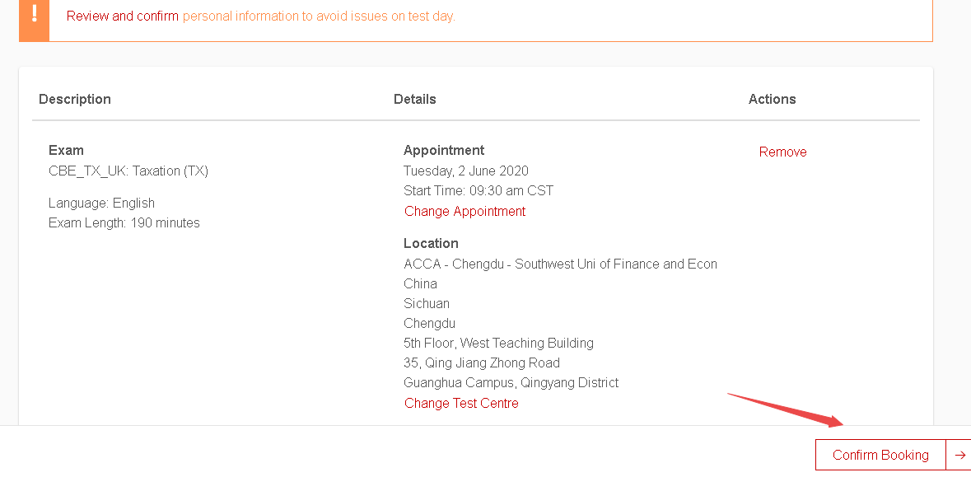Select the Change Appointment link
This screenshot has height=477, width=971.
click(x=464, y=211)
